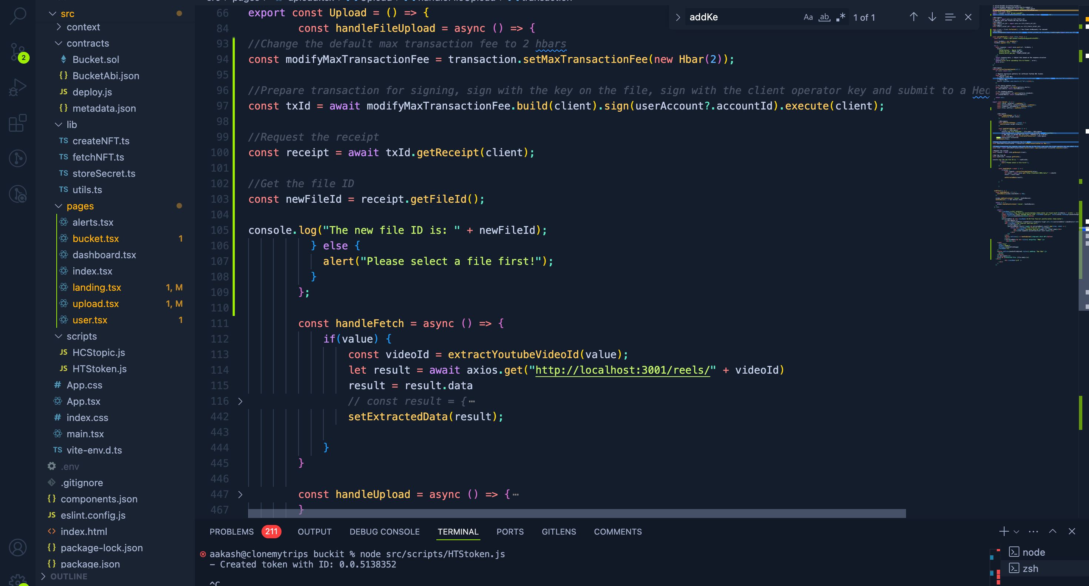Toggle Match Whole Word in find widget
The image size is (1089, 586).
[x=825, y=17]
